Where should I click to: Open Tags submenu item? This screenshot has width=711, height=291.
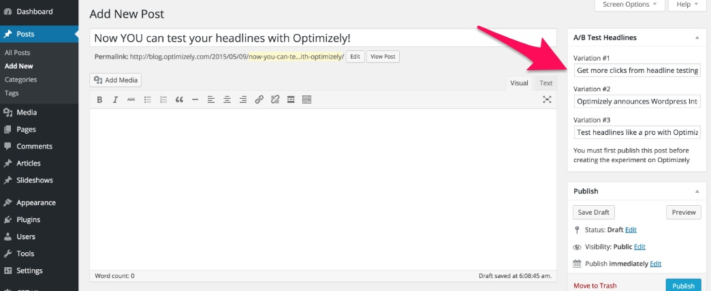[x=12, y=93]
